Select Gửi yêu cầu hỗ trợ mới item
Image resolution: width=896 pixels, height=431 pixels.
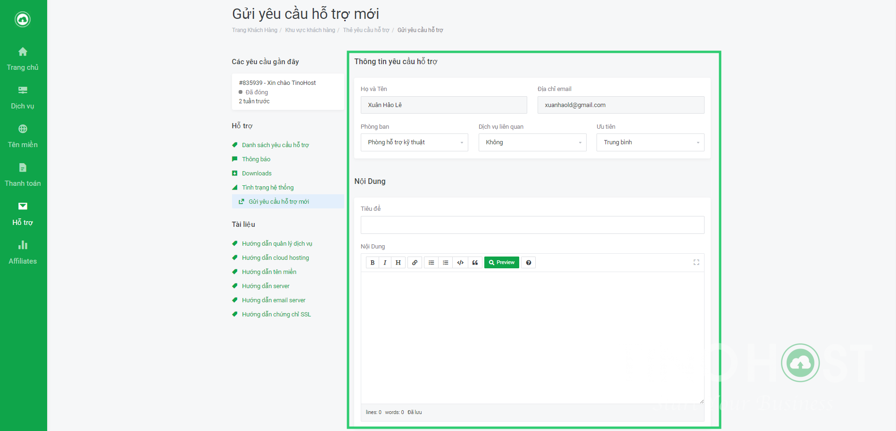pyautogui.click(x=288, y=201)
